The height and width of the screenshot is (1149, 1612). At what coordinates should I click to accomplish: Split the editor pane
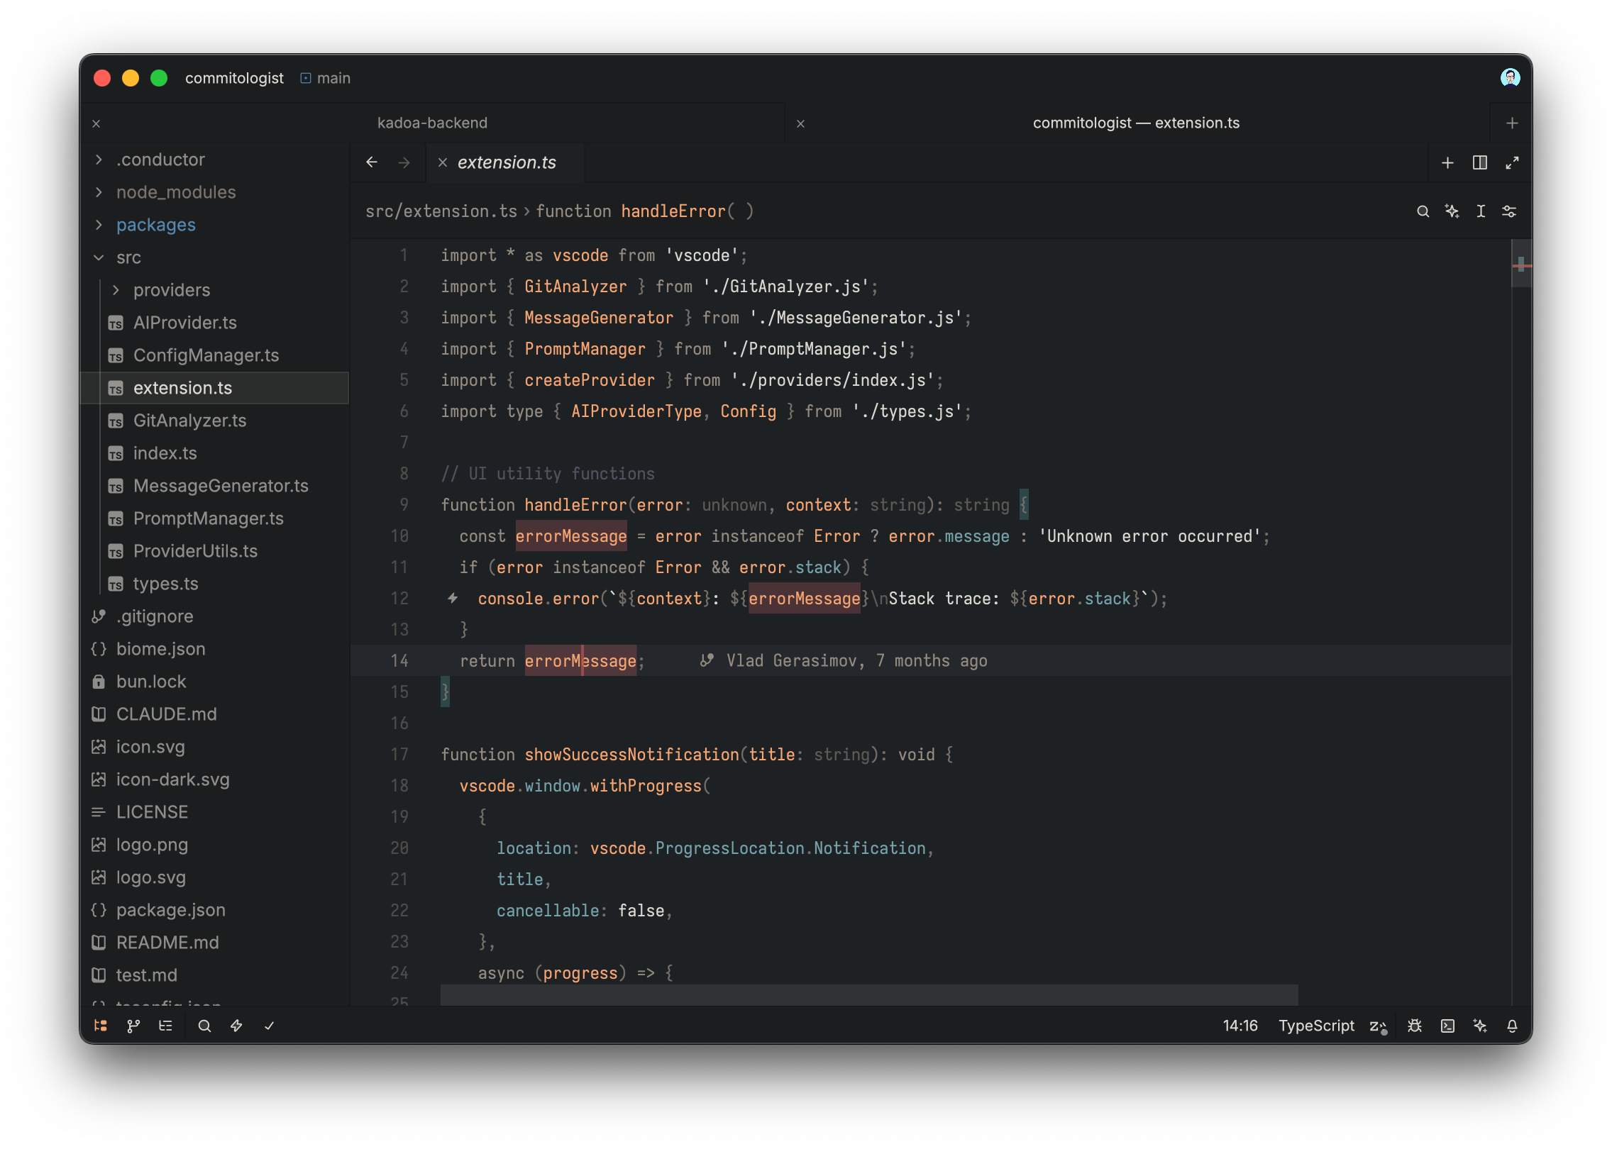coord(1480,162)
